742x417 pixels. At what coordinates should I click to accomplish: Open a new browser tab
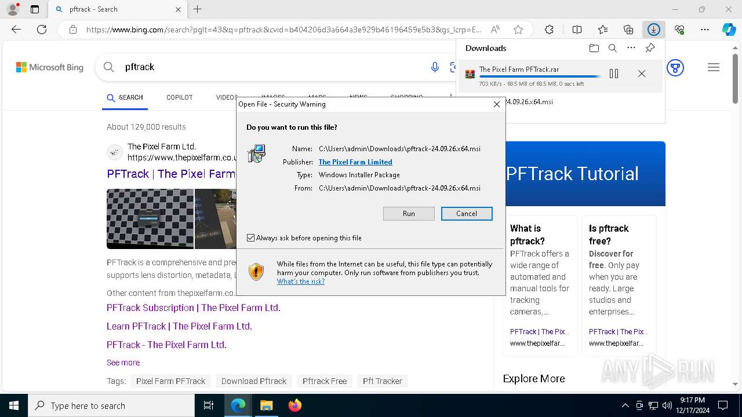(198, 9)
